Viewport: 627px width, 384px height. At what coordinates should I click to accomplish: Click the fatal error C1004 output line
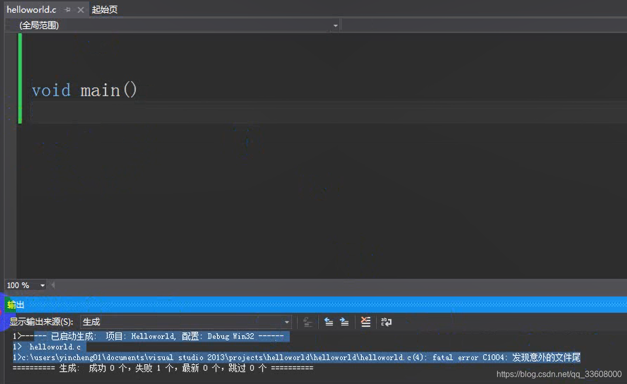(297, 357)
